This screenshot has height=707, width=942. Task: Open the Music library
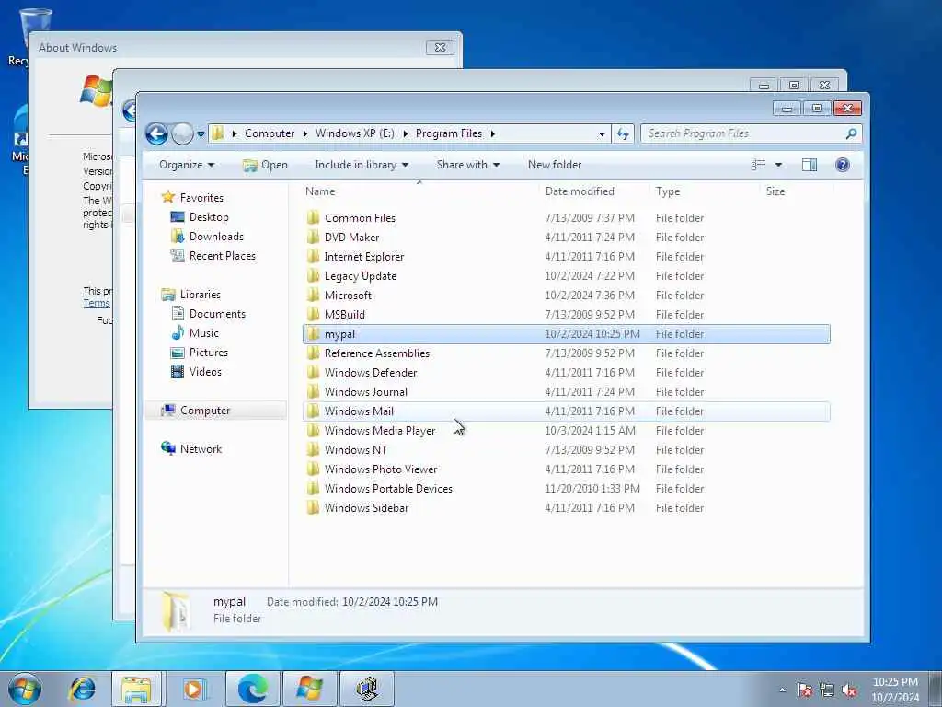point(203,333)
